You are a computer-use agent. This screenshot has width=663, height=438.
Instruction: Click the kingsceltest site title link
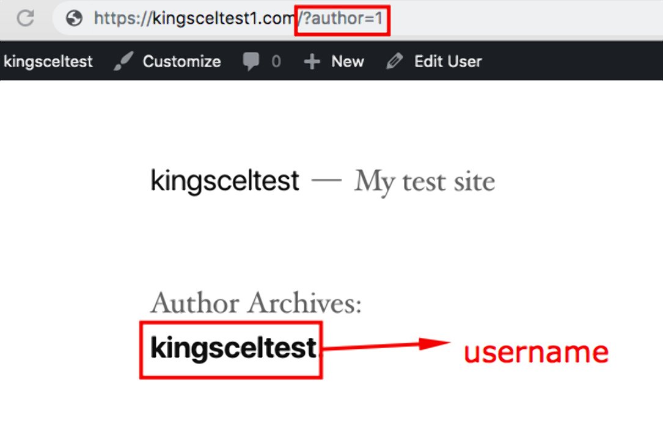click(x=224, y=180)
